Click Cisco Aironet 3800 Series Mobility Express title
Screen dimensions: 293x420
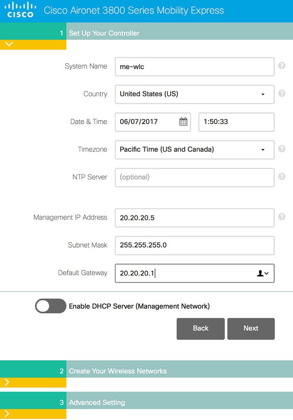point(134,10)
